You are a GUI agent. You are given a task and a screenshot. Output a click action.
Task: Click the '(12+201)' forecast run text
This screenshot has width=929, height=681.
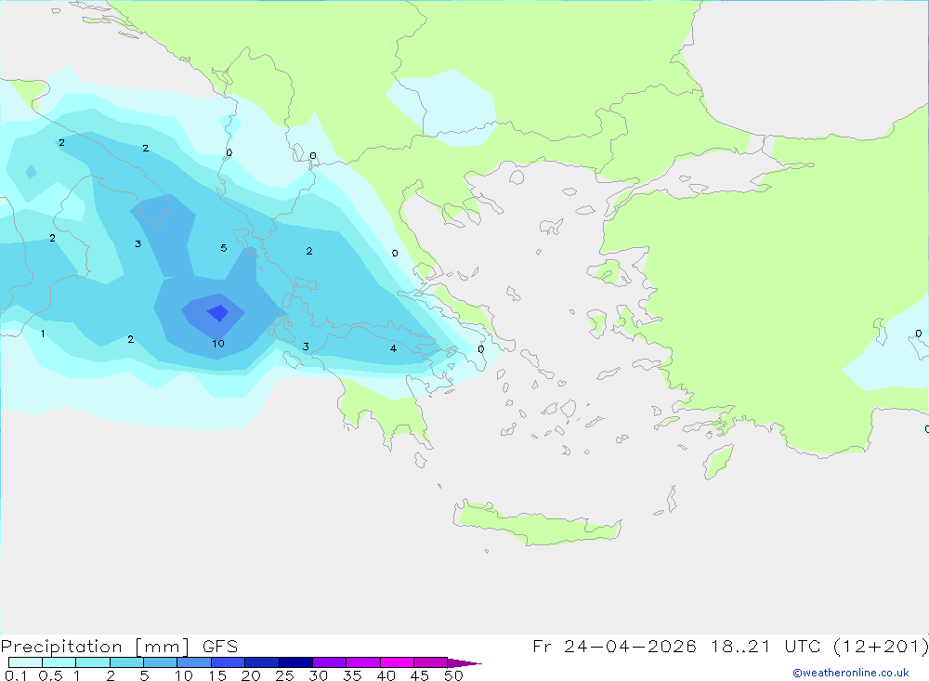[881, 646]
